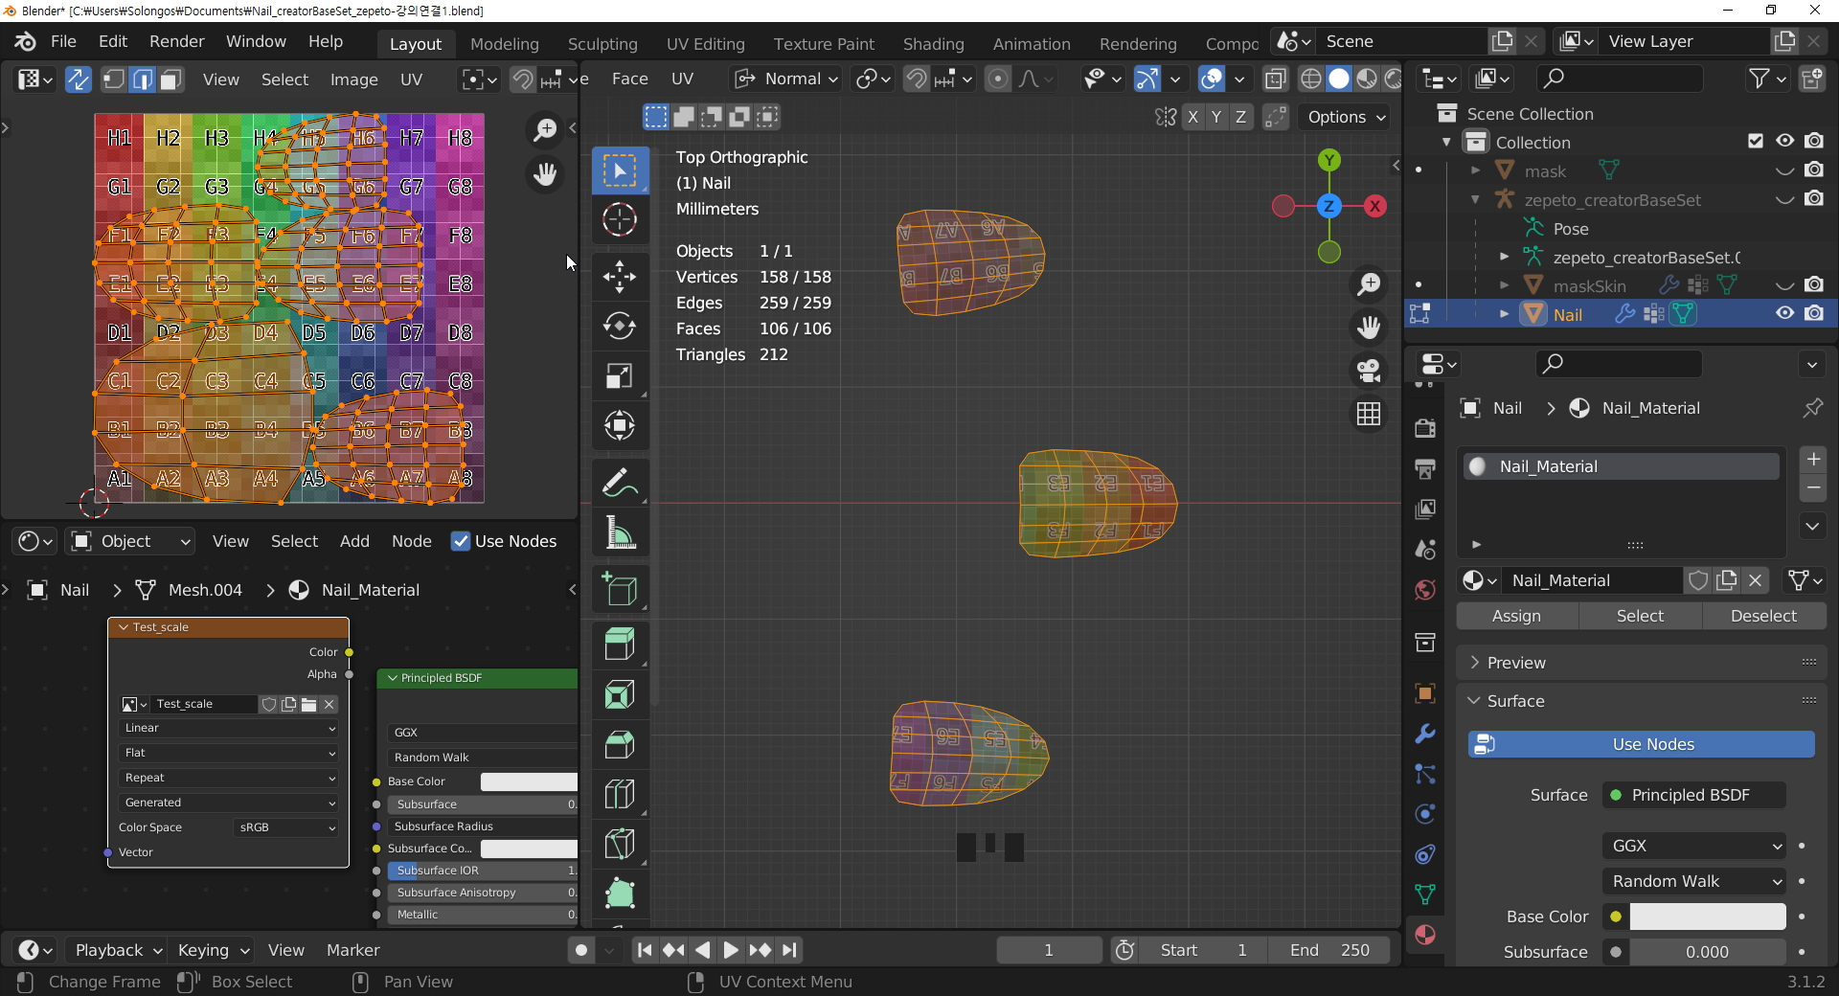Select the Extrude Region tool

coord(620,645)
